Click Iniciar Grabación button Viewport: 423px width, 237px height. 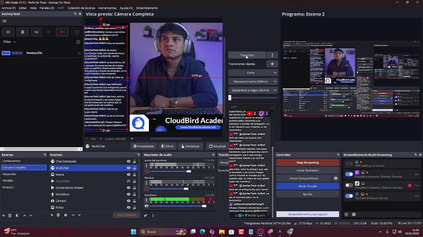308,171
